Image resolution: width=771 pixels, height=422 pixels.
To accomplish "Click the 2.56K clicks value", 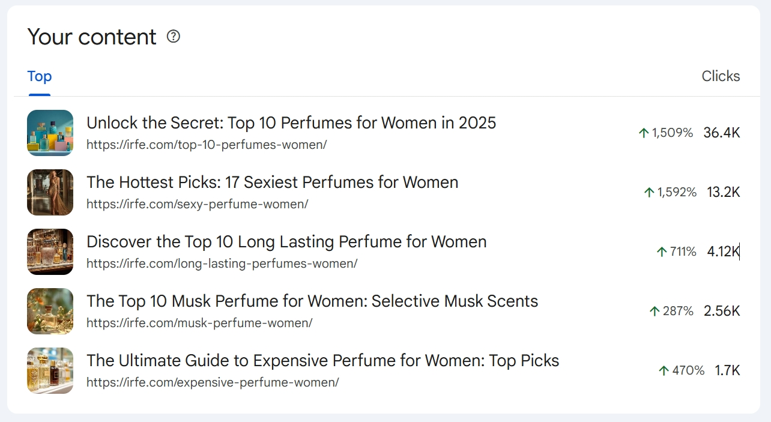I will coord(722,311).
